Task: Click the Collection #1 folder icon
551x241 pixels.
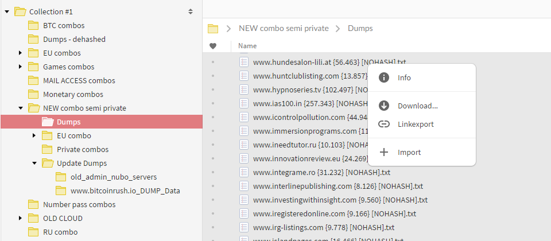Action: coord(20,11)
